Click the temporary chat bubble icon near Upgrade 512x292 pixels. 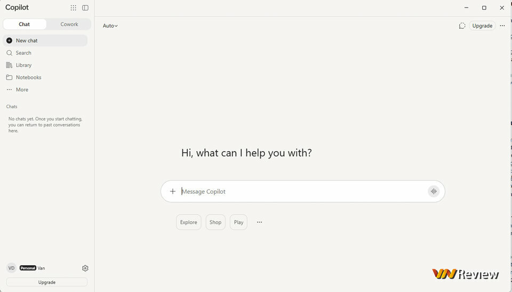[462, 26]
